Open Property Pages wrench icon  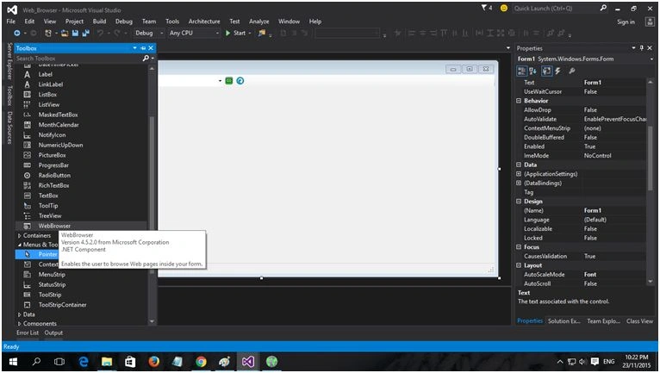coord(571,71)
